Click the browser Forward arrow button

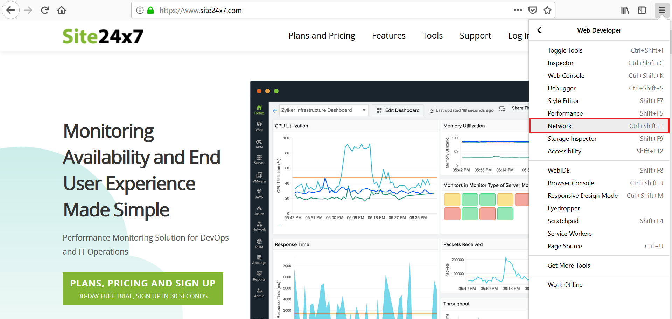tap(28, 10)
